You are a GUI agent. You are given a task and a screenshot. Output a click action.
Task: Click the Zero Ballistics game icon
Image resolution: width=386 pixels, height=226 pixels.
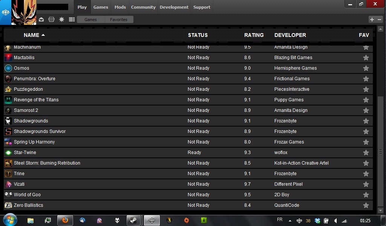(8, 205)
